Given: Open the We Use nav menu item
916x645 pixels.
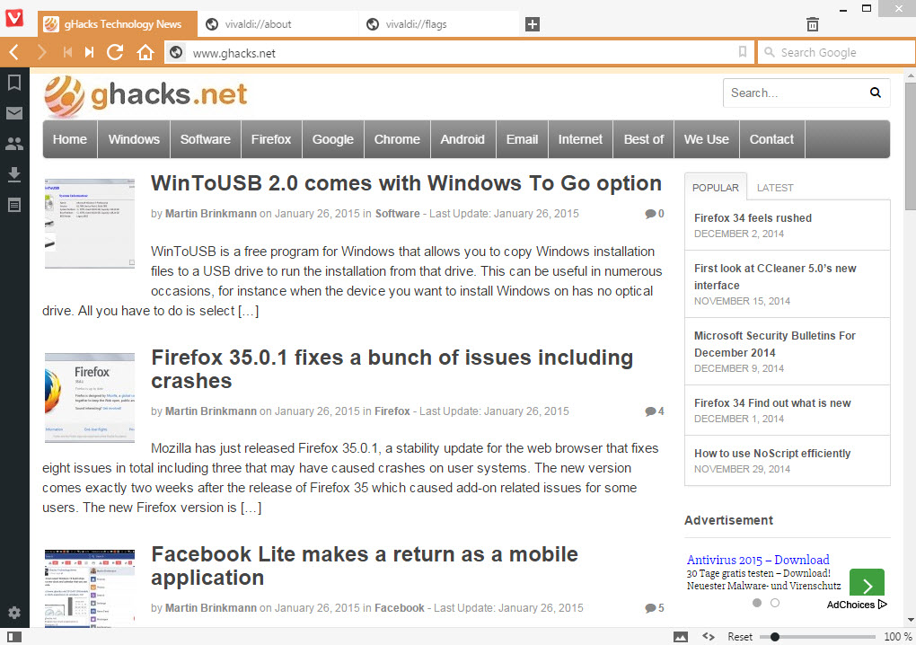Looking at the screenshot, I should (x=707, y=139).
